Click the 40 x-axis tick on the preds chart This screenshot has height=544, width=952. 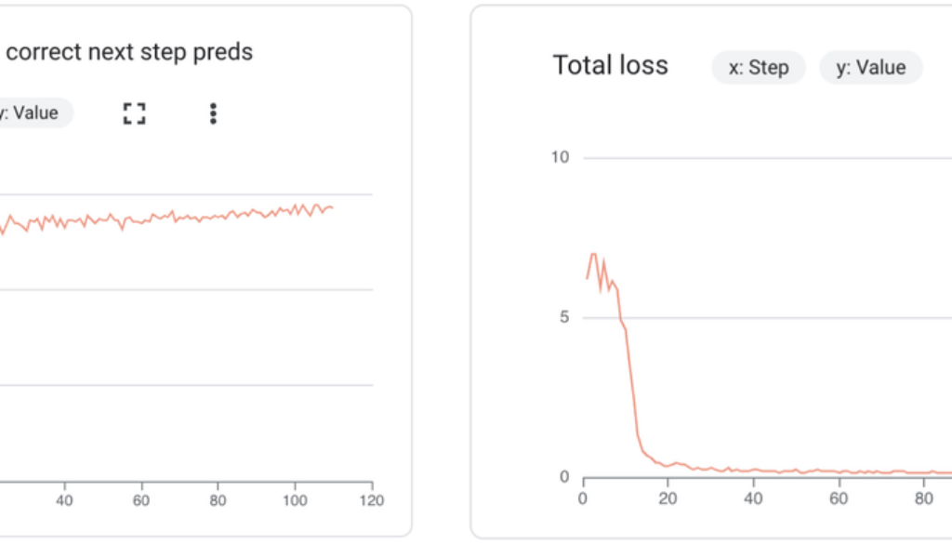64,499
